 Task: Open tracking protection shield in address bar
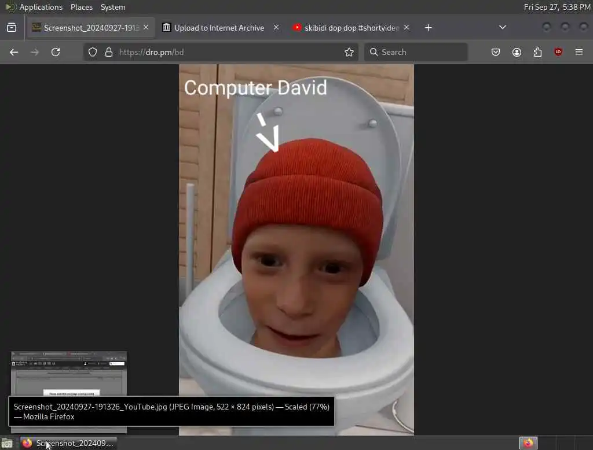click(93, 52)
